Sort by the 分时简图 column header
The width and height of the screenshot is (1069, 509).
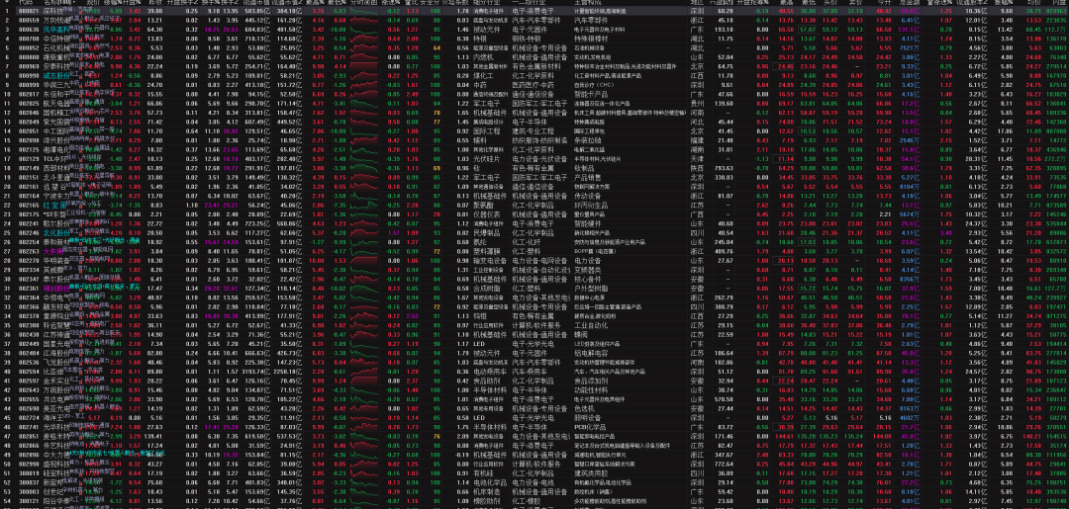pos(362,3)
